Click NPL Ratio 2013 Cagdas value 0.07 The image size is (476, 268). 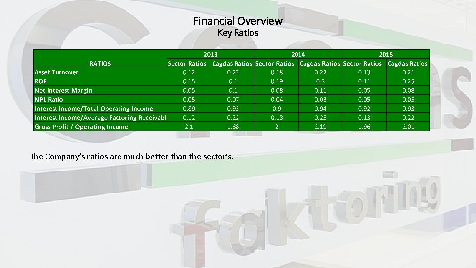click(x=233, y=99)
